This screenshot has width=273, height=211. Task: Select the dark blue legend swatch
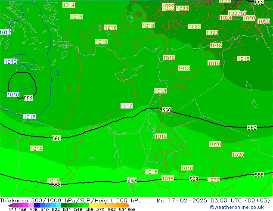(x=37, y=205)
